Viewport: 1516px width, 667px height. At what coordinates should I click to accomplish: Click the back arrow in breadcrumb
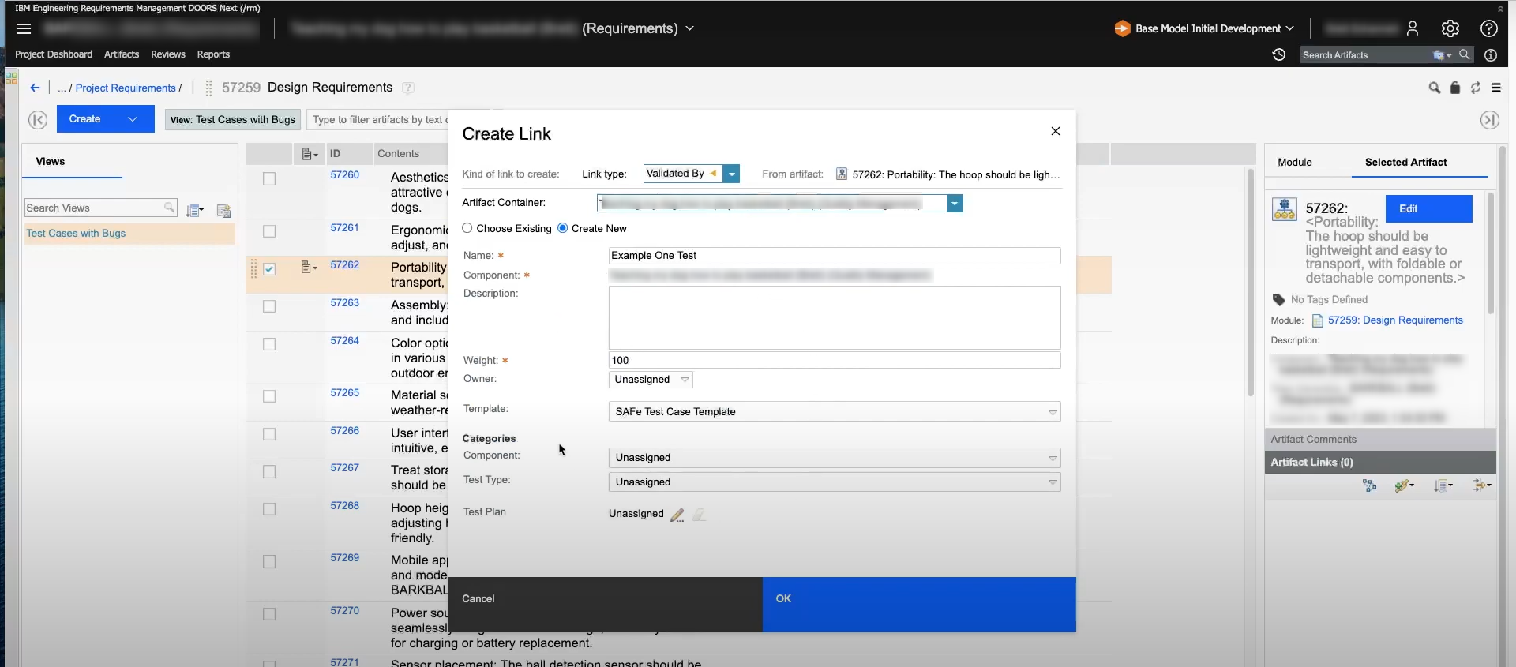click(x=35, y=88)
